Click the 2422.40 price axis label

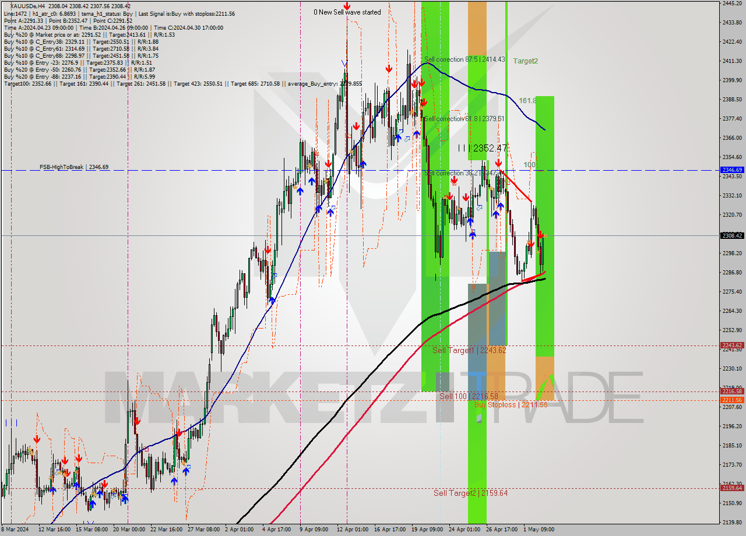click(732, 42)
